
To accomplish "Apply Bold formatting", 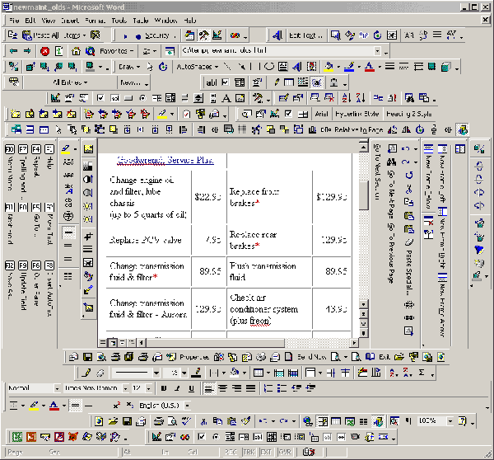I will click(164, 388).
